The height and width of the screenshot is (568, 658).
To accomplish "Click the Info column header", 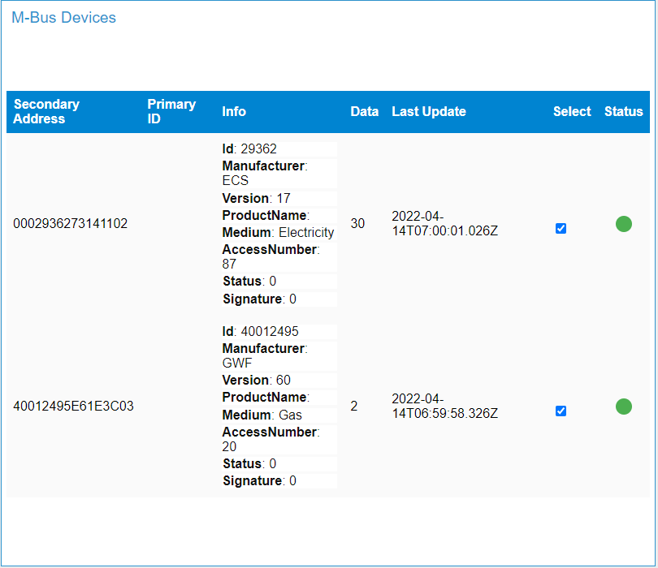I will pos(234,111).
